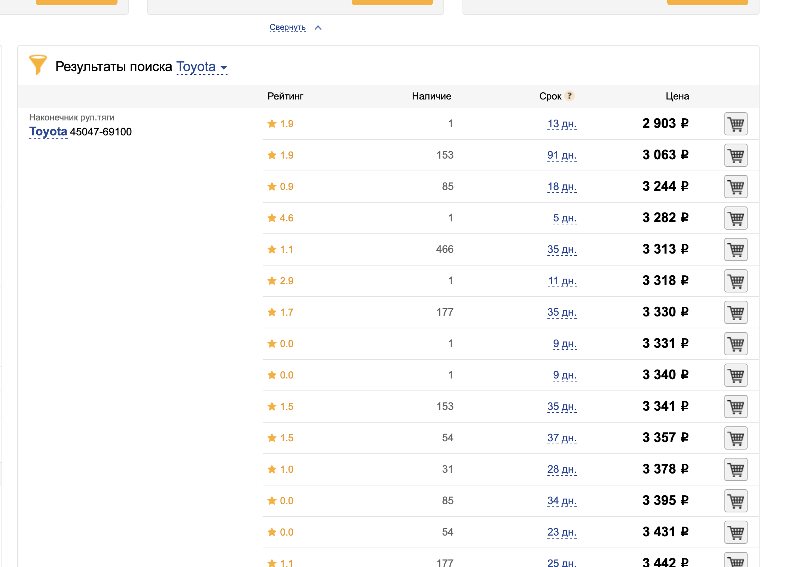Click the 4.6 star rating
This screenshot has width=791, height=567.
coord(280,218)
